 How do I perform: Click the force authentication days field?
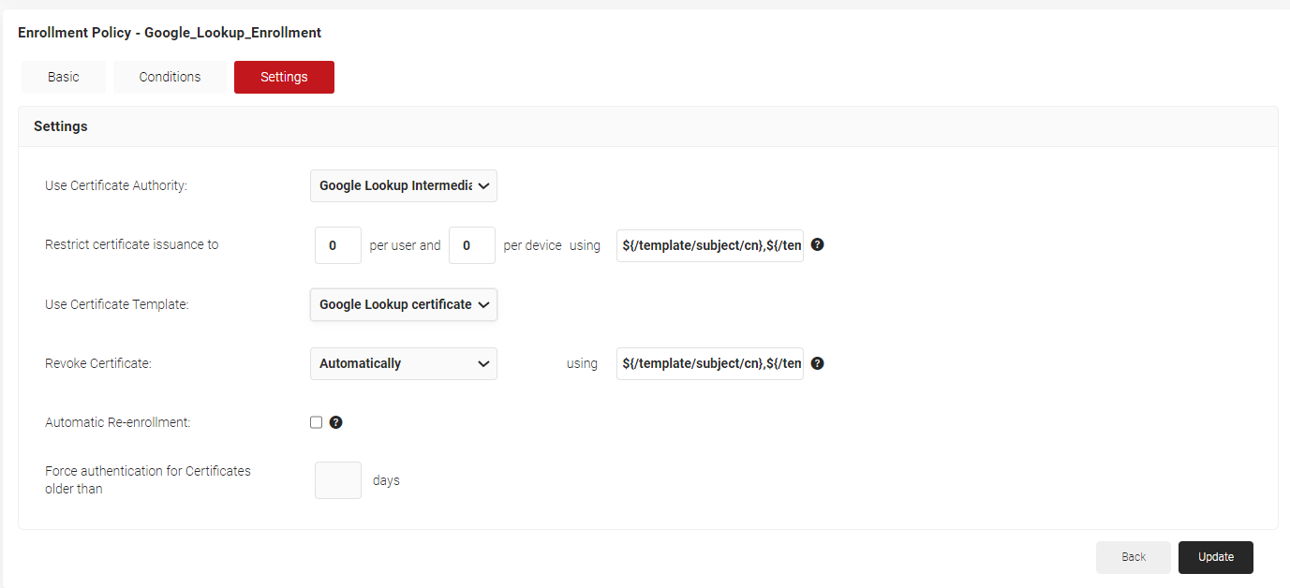tap(338, 480)
